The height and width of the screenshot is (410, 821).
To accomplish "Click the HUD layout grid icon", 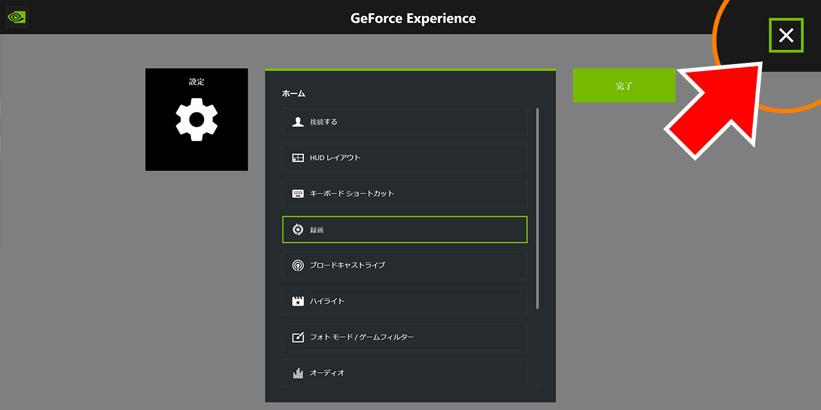I will pos(298,158).
